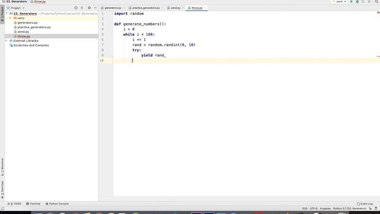Hide the Project panel with minus icon
380x214 pixels.
[x=95, y=8]
